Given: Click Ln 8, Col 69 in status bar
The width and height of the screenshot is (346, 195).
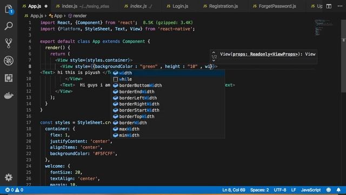Looking at the screenshot, I should point(234,190).
